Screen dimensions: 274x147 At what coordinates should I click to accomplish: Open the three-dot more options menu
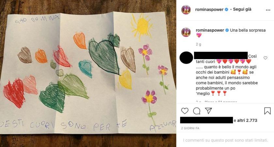coord(268,10)
